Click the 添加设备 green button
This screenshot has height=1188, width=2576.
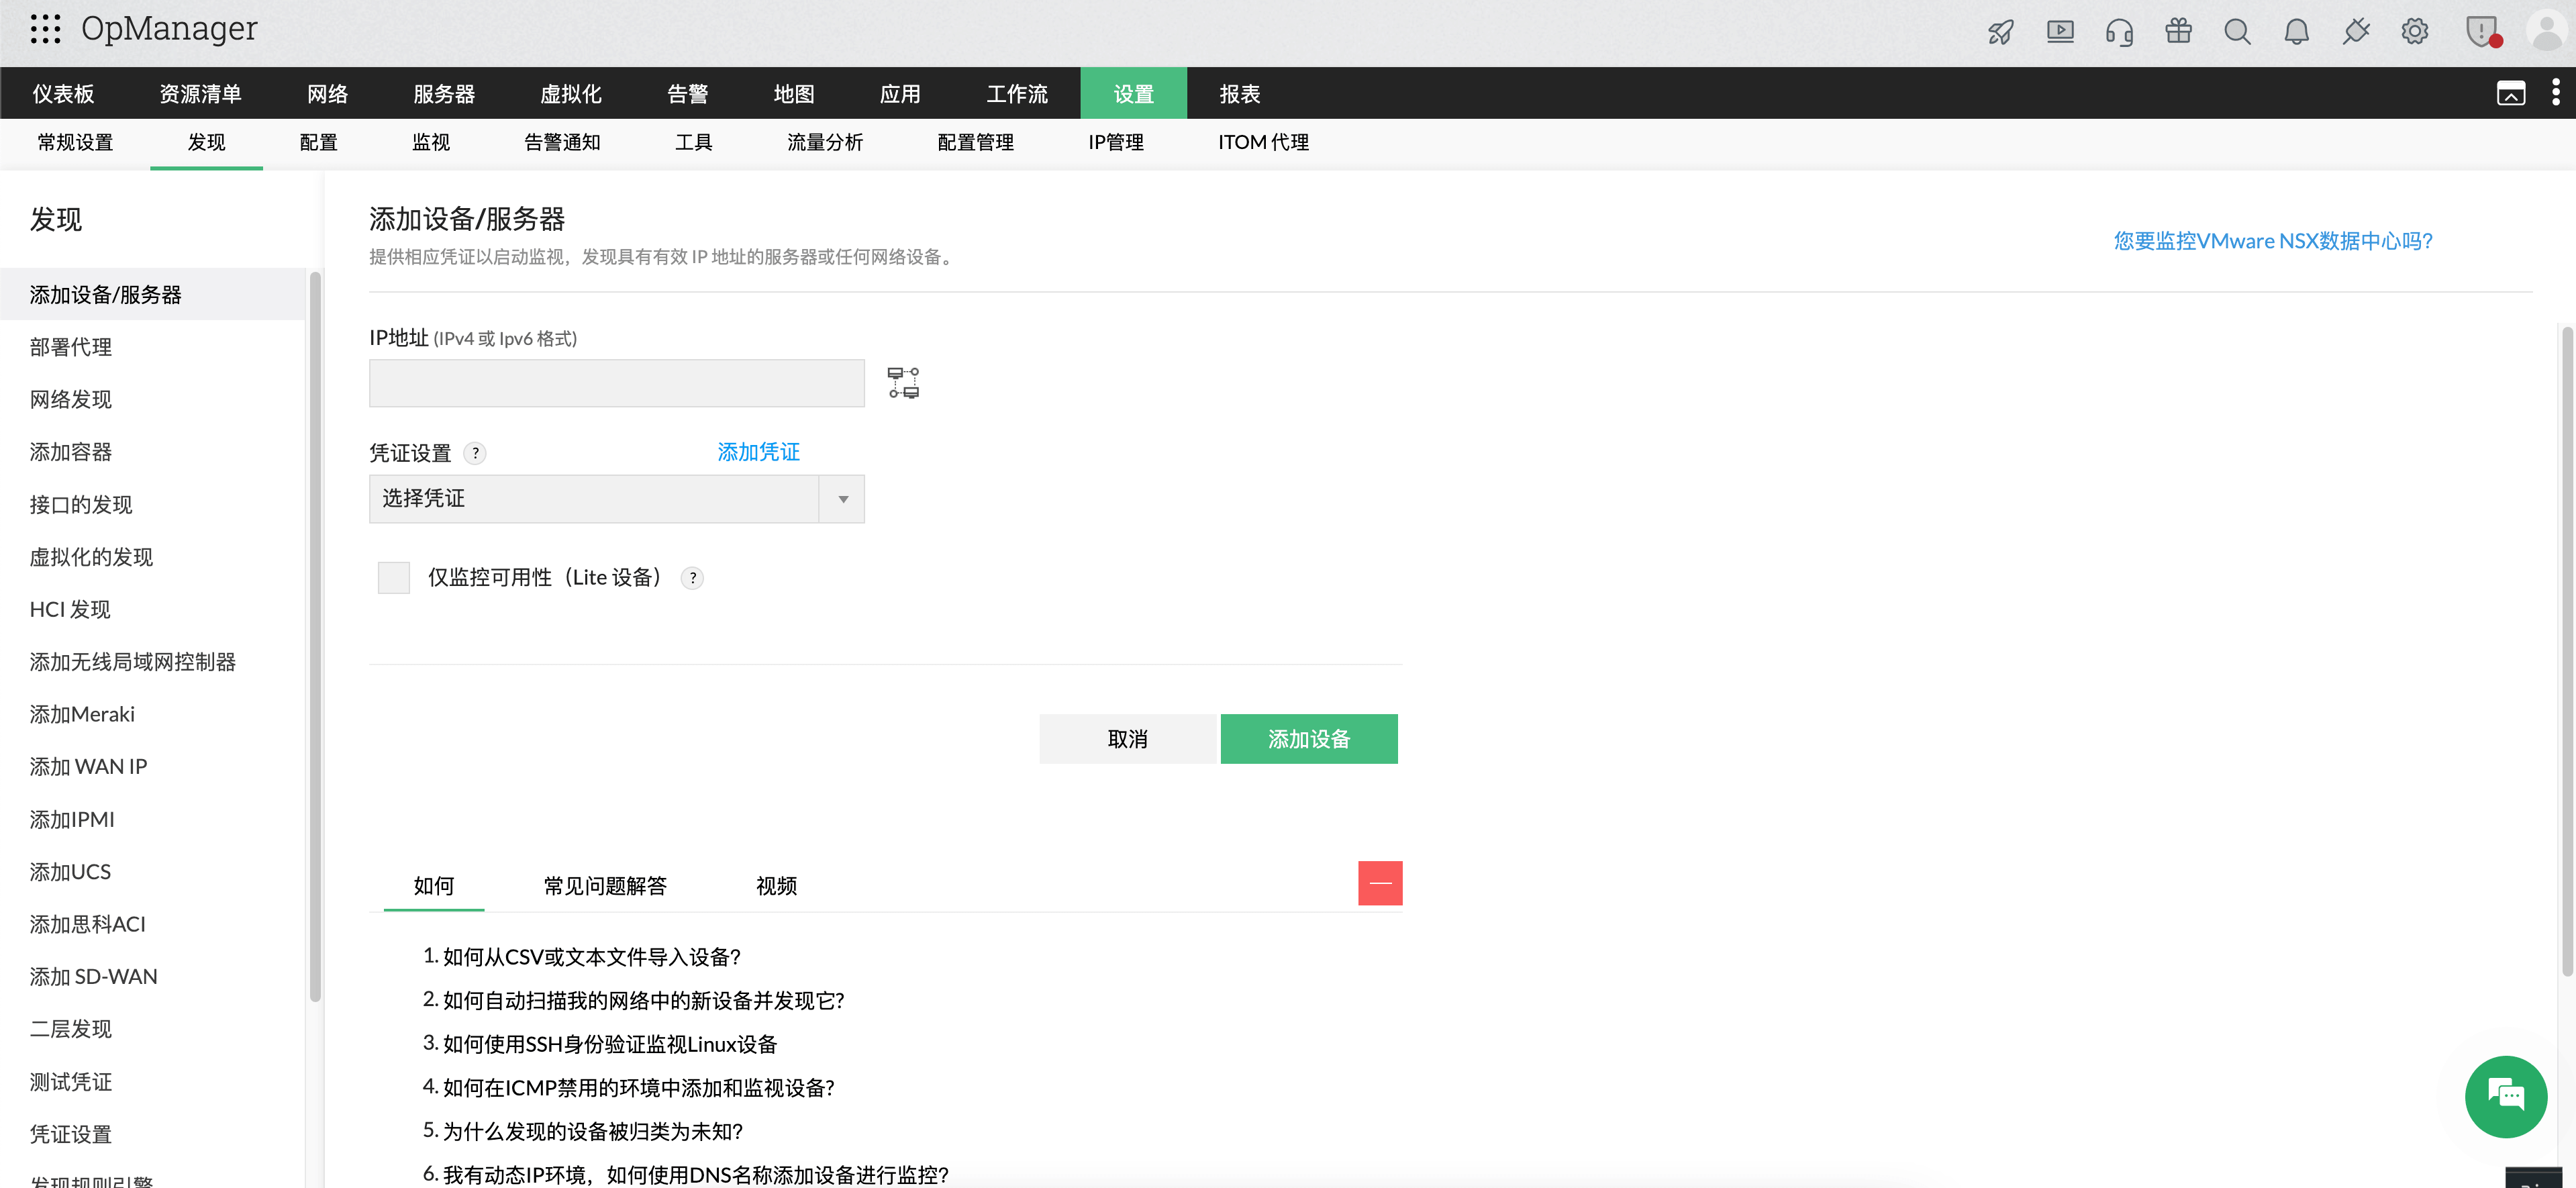click(x=1309, y=738)
